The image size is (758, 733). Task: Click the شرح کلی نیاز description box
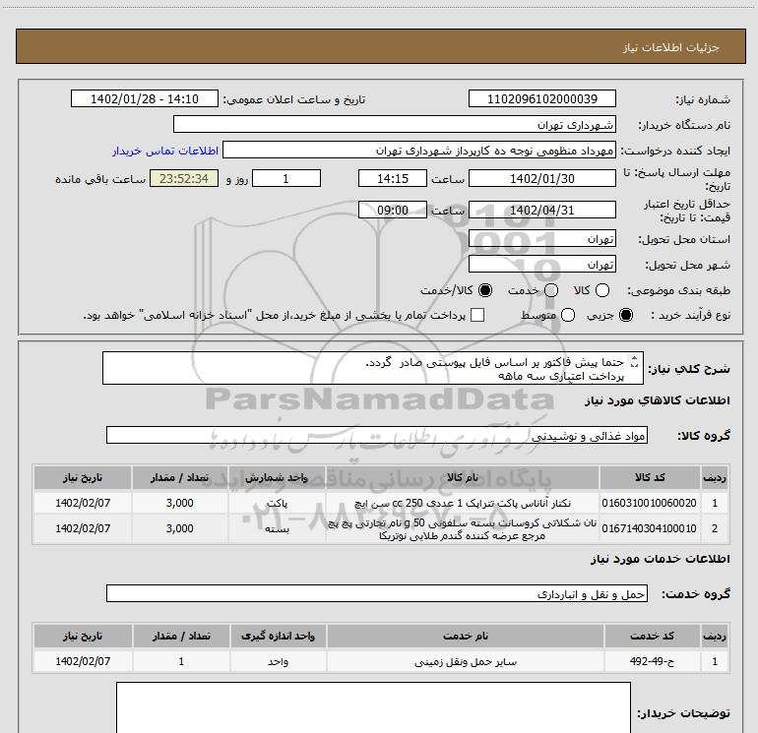373,368
